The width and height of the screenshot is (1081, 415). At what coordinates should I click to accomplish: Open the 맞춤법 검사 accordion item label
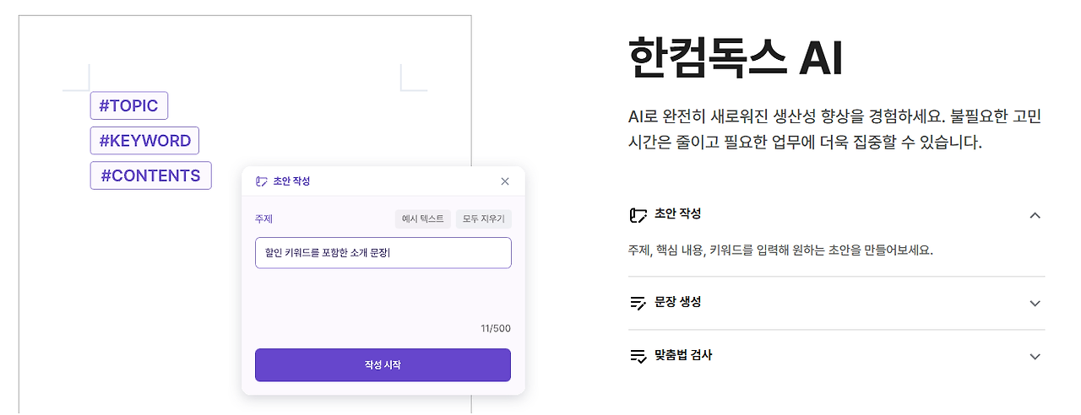click(x=682, y=355)
